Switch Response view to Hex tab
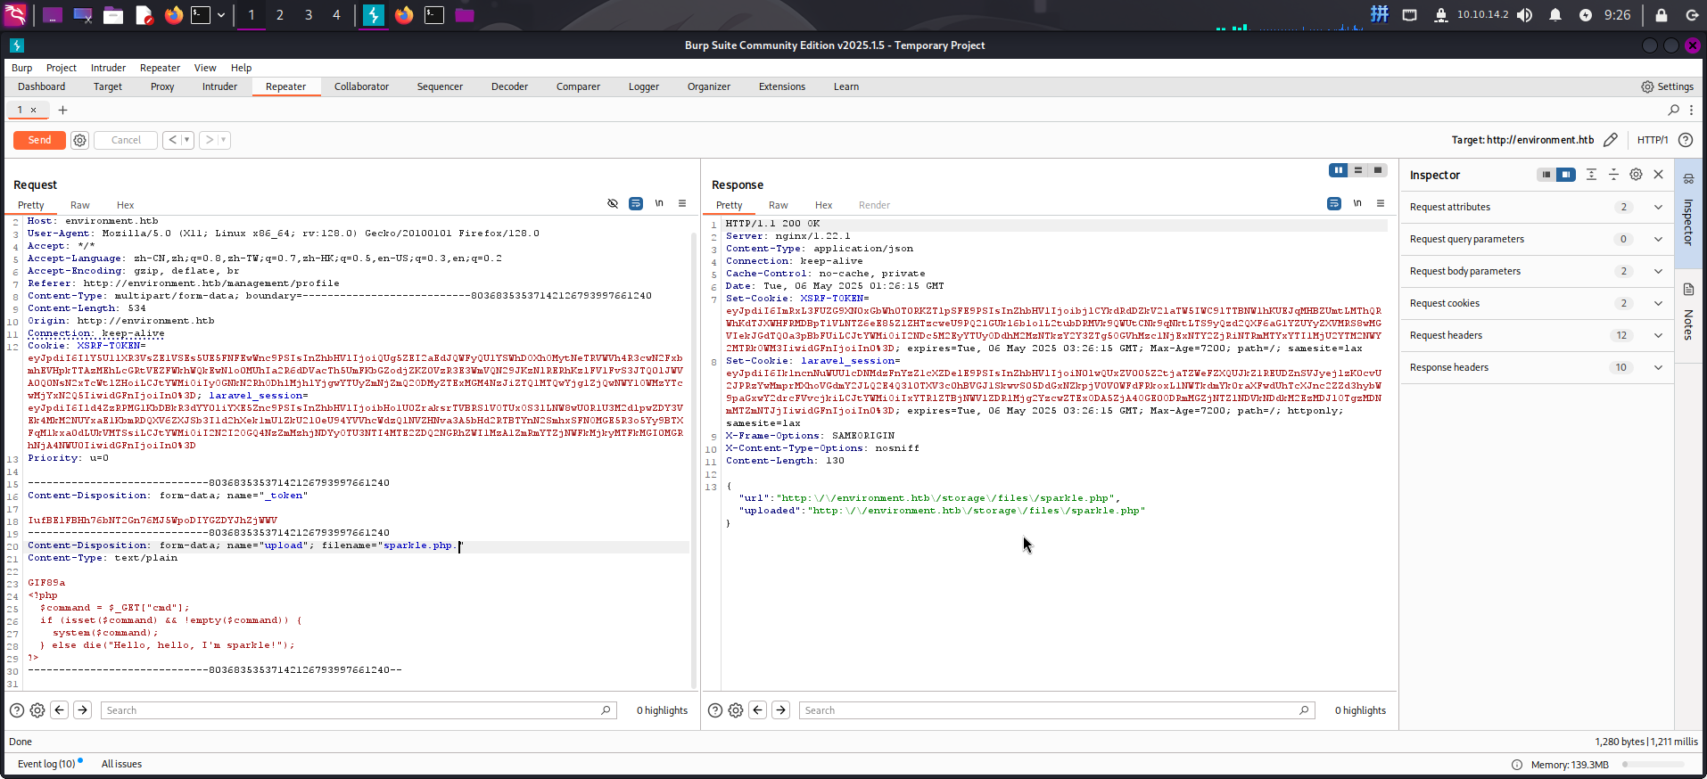 pyautogui.click(x=823, y=205)
